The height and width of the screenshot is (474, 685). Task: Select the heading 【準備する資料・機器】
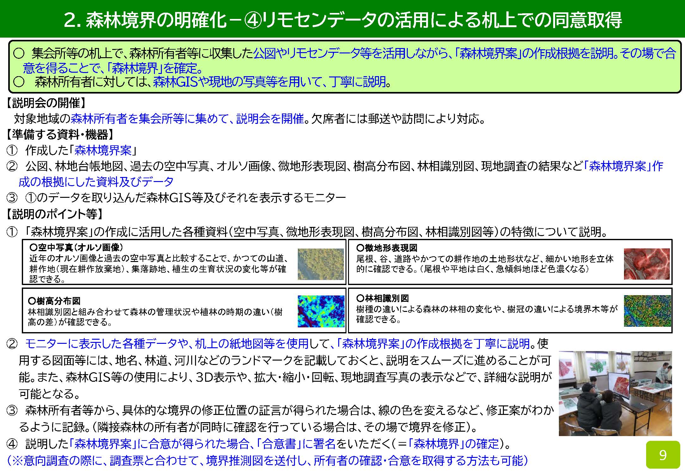(60, 135)
